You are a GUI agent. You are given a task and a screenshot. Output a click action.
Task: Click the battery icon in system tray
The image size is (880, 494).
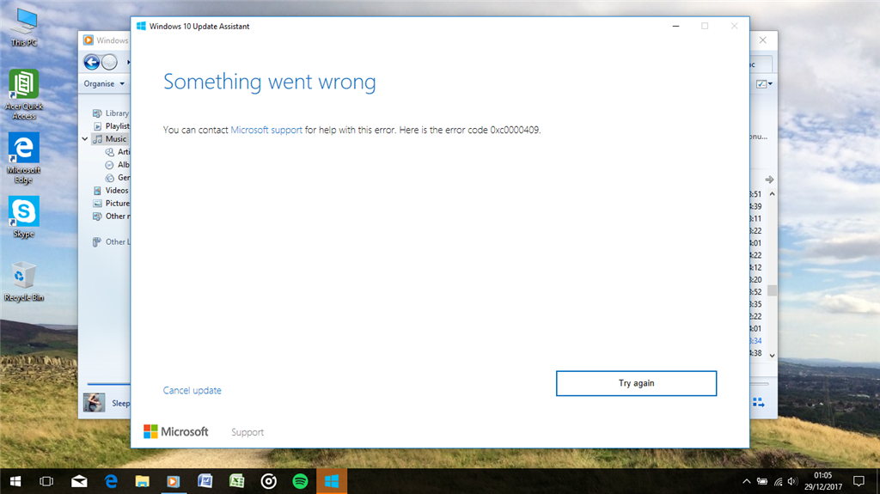point(762,481)
